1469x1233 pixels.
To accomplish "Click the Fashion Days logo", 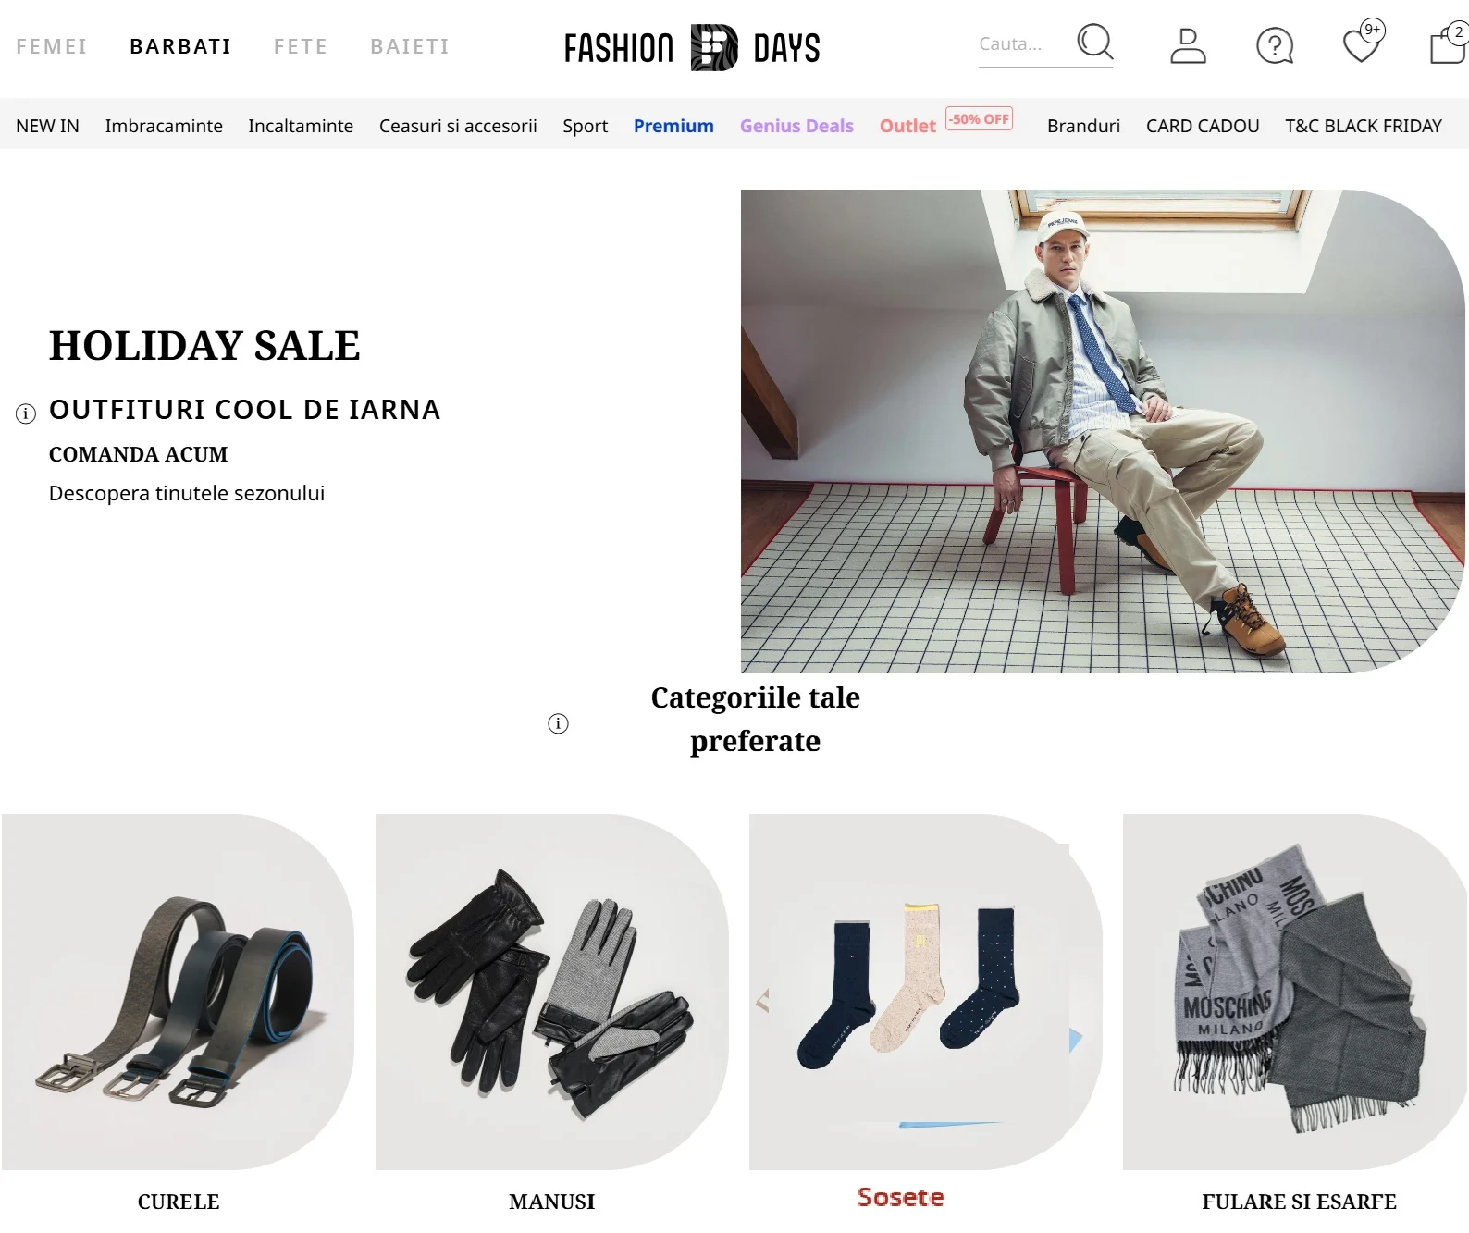I will pos(692,47).
